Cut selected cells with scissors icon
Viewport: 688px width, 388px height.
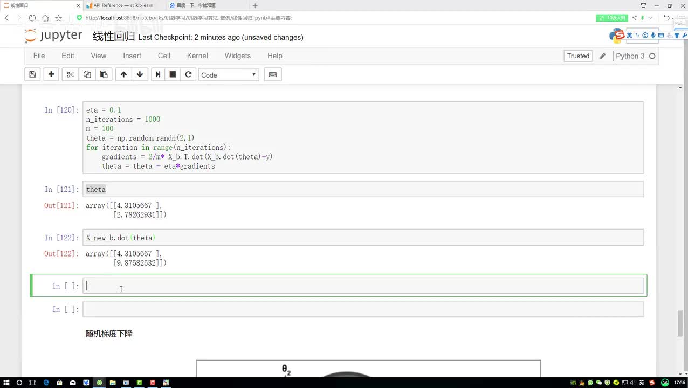click(x=70, y=74)
